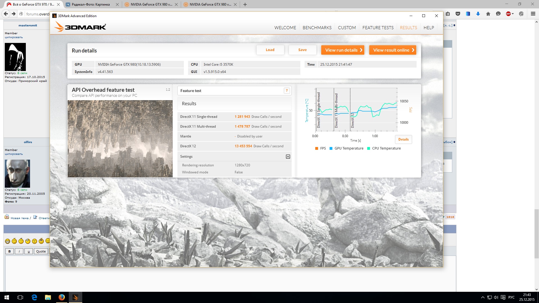Toggle CPU Temperature legend series
The image size is (539, 303).
point(383,148)
